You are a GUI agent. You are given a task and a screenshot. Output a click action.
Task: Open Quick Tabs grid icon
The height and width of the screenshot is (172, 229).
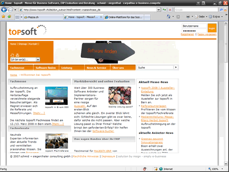[17, 17]
